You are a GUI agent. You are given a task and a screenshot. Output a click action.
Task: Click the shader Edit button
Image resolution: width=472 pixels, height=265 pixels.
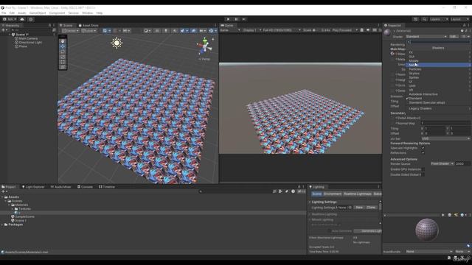454,37
